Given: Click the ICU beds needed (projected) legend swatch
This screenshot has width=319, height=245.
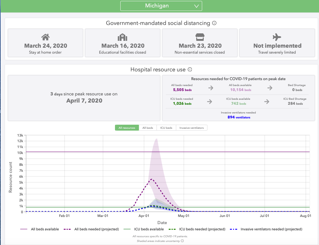Looking at the screenshot, I should [x=172, y=229].
